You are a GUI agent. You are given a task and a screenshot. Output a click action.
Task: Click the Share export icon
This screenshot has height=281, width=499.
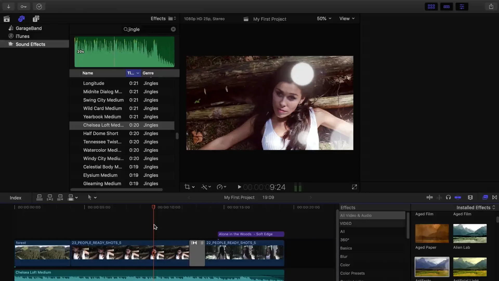click(491, 7)
